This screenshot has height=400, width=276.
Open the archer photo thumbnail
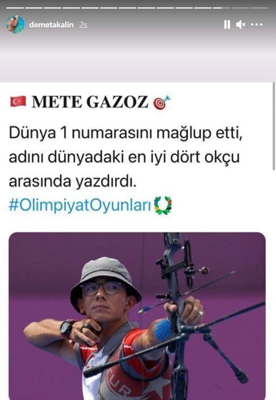click(137, 316)
